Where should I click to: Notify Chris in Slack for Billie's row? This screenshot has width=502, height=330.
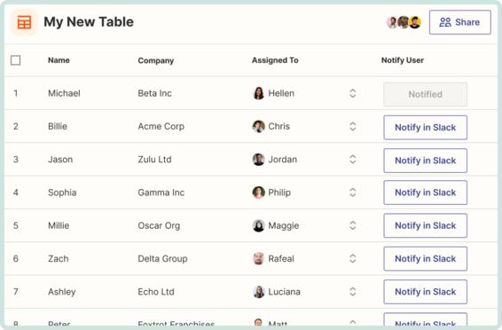point(425,128)
